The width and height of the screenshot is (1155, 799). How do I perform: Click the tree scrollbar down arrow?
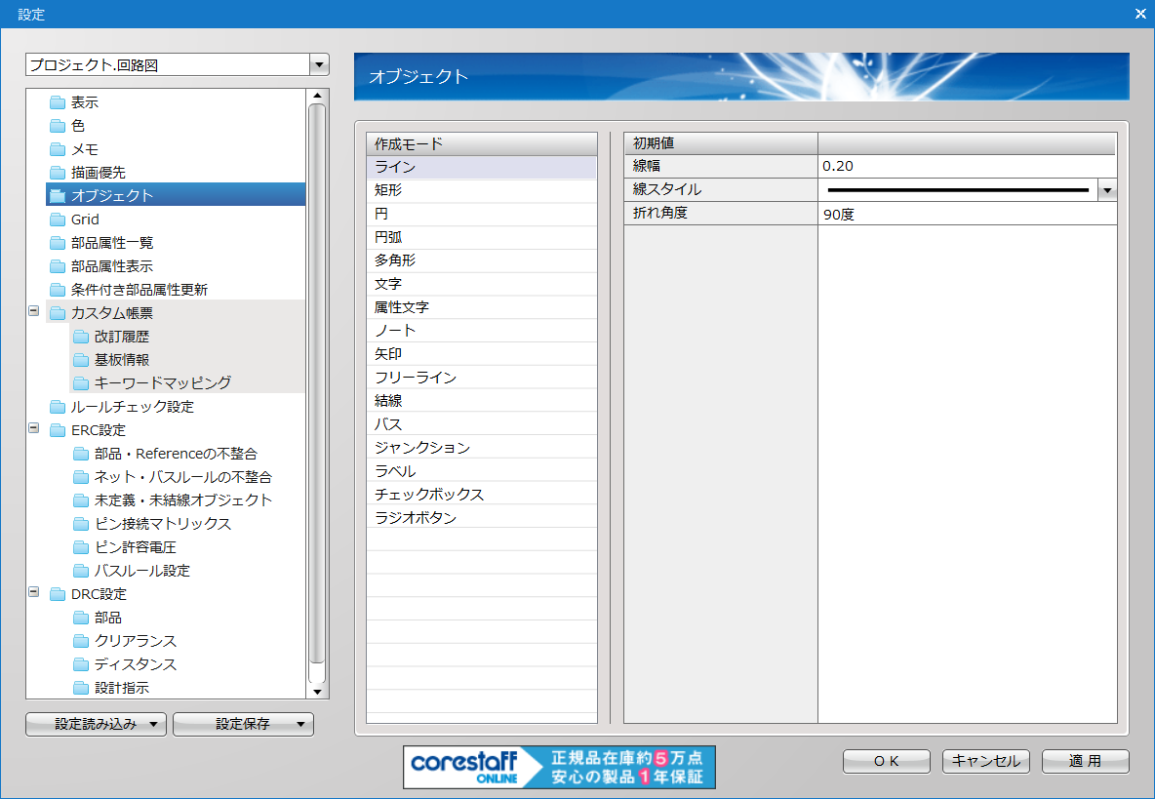click(x=316, y=691)
